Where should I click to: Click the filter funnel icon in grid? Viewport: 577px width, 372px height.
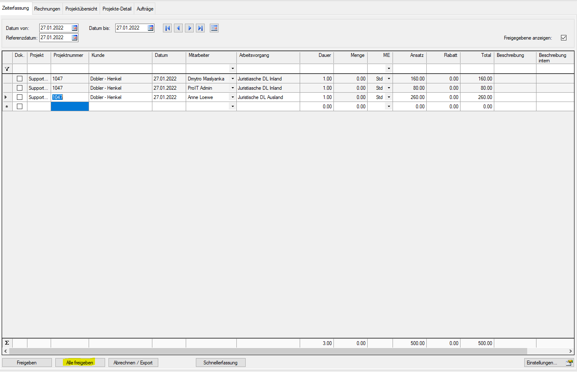coord(7,68)
